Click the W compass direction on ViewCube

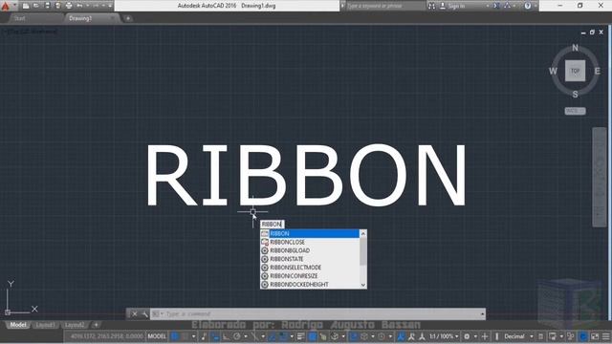[553, 71]
